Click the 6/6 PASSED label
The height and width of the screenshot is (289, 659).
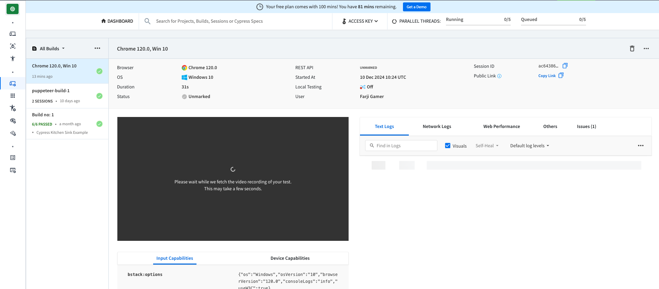[x=42, y=124]
